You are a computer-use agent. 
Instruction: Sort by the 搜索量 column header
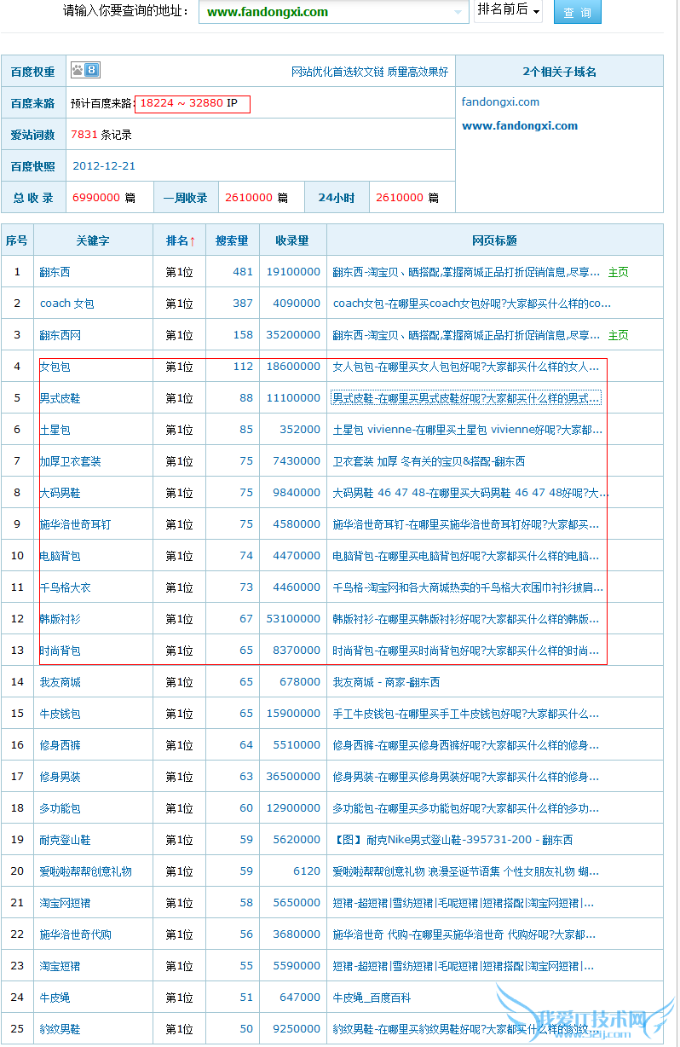tap(232, 241)
